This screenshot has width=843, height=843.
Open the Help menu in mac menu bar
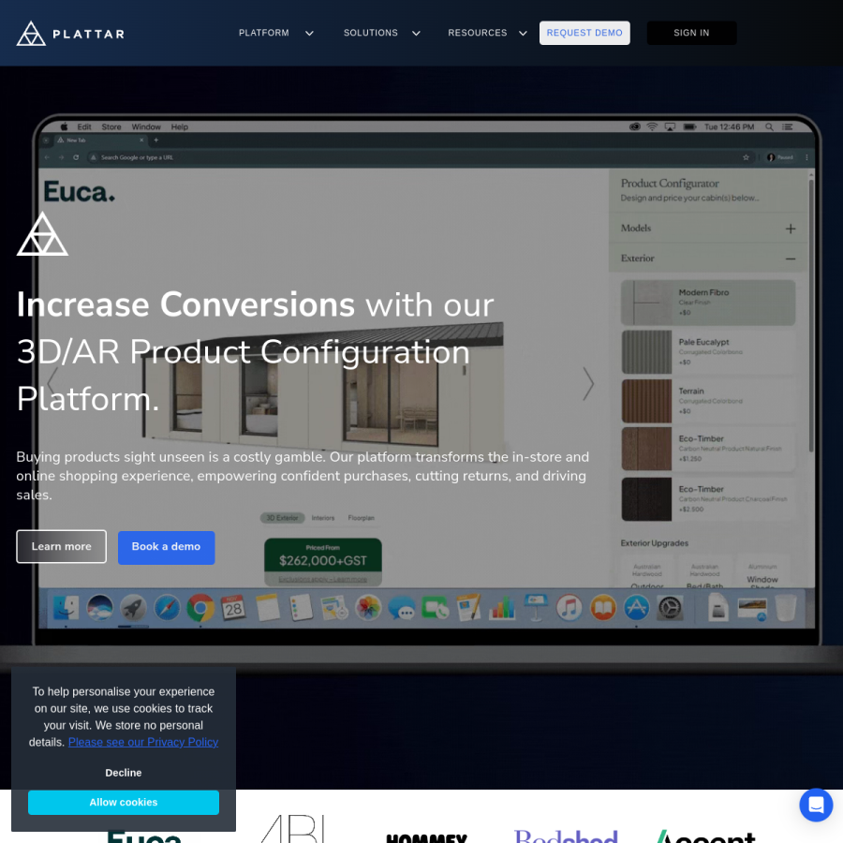180,126
